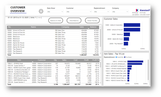Click the customer table vertical scrollbar

pos(100,38)
